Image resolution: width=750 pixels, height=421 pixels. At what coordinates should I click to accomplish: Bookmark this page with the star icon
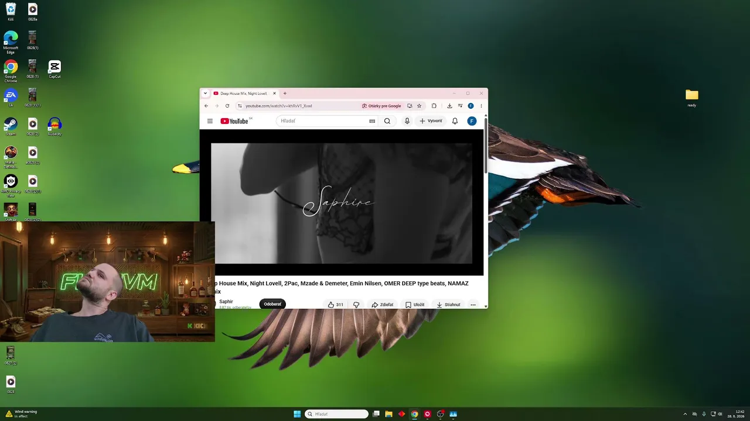(x=419, y=106)
